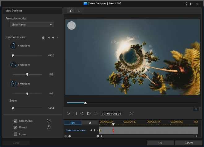Click preview seek bar handle

(x=85, y=103)
